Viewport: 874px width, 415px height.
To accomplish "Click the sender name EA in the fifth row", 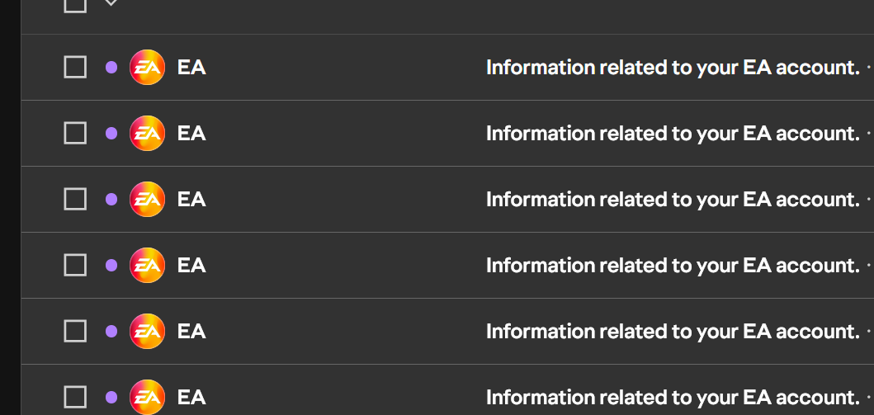I will pos(191,332).
